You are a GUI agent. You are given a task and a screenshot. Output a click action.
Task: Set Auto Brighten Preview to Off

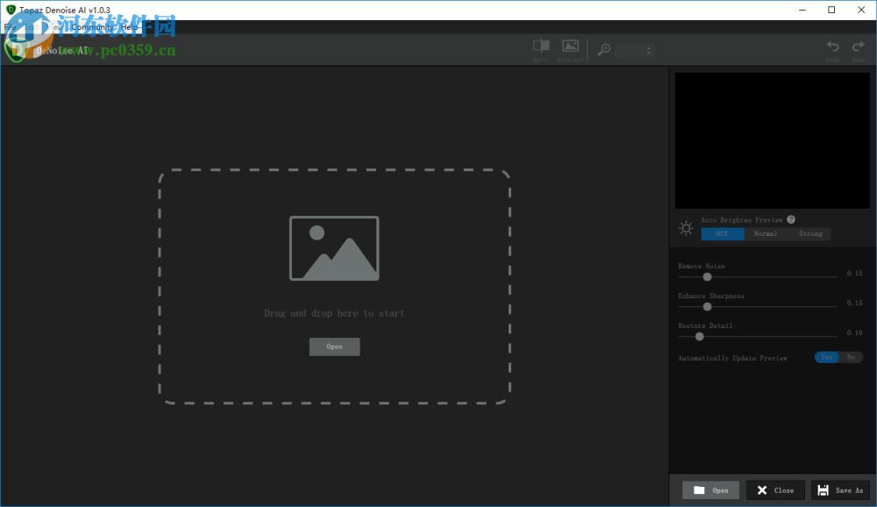tap(722, 234)
